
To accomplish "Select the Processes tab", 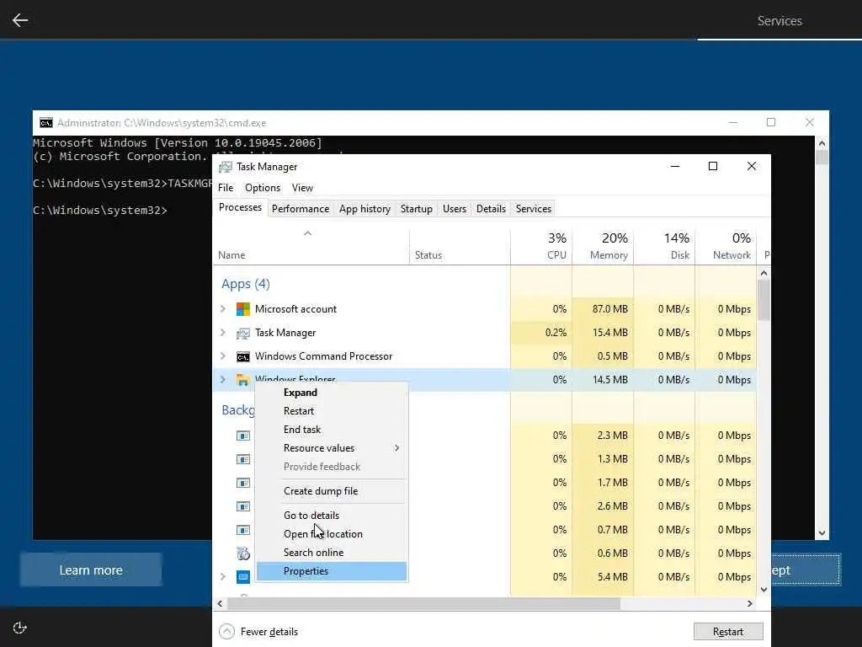I will point(240,207).
